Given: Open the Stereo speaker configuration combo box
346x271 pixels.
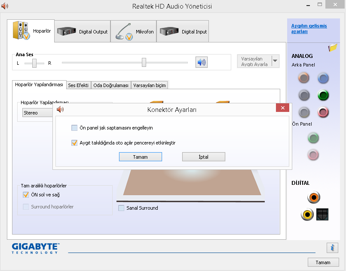Looking at the screenshot, I should 38,113.
